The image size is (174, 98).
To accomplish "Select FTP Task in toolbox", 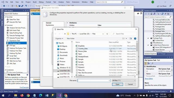I will click(12, 46).
